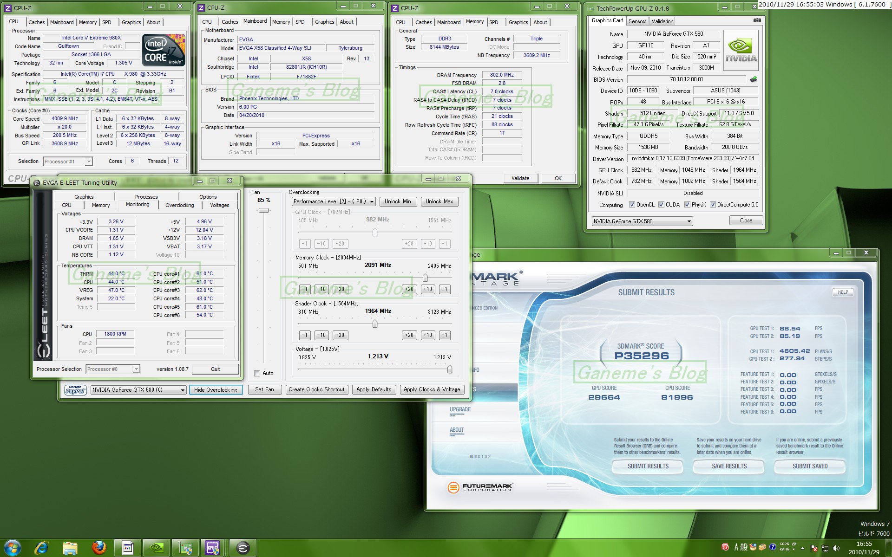Click the SAVE RESULTS button in 3DMark

pyautogui.click(x=729, y=466)
